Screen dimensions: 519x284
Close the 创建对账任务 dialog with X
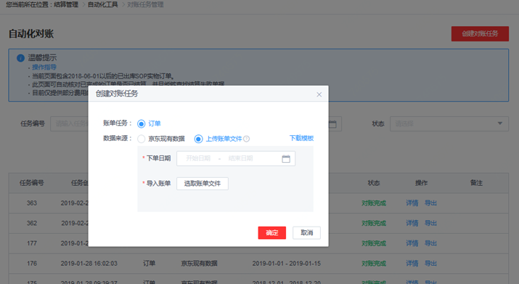click(x=319, y=94)
